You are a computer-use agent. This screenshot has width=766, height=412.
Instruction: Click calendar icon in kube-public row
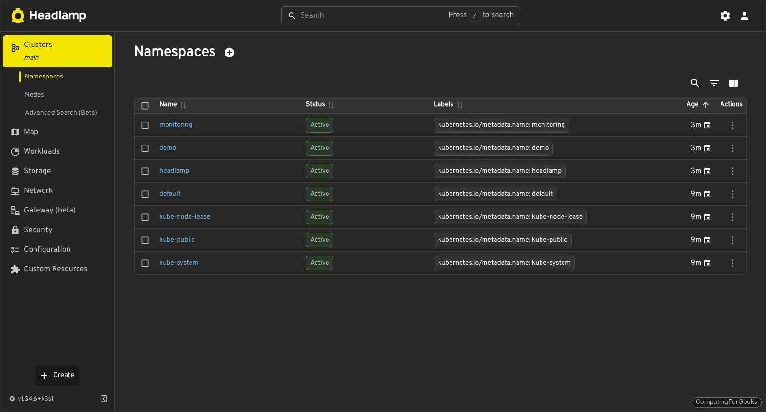click(x=707, y=240)
